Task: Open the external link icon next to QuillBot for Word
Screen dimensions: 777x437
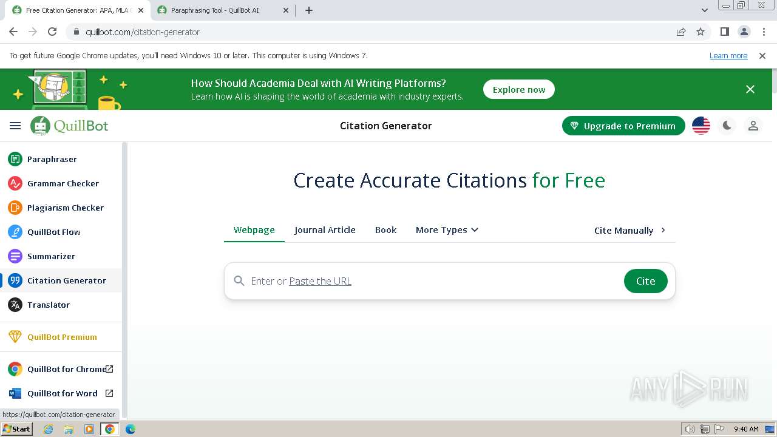Action: point(109,393)
